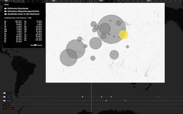
Task: Click the highlighted yellow canton bubble
Action: 124,34
